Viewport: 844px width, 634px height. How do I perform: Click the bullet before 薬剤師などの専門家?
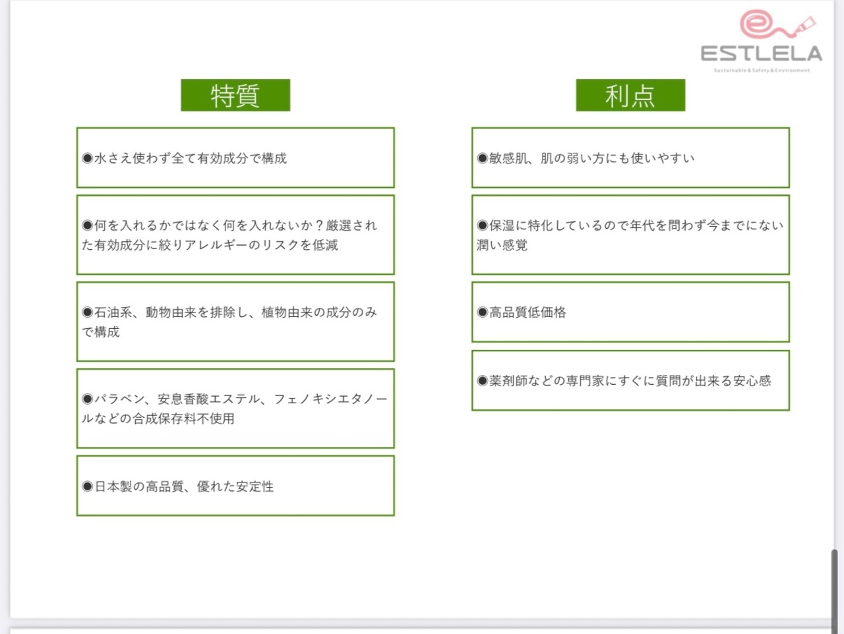tap(483, 381)
